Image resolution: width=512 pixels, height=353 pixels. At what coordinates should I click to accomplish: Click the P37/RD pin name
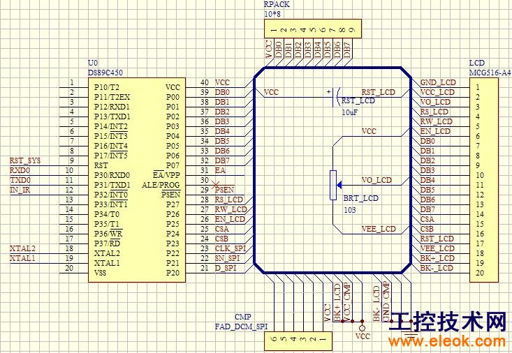(107, 243)
